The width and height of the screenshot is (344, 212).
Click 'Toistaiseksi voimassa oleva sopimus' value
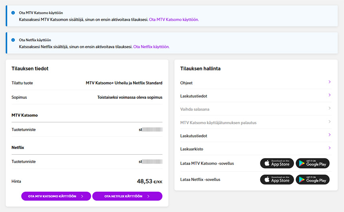click(x=130, y=97)
